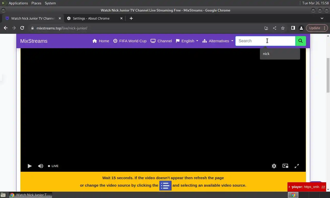Image resolution: width=330 pixels, height=198 pixels.
Task: Click the clock showing Tue Mar 26
Action: pyautogui.click(x=316, y=3)
